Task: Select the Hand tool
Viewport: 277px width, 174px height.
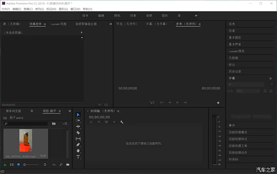Action: click(78, 150)
